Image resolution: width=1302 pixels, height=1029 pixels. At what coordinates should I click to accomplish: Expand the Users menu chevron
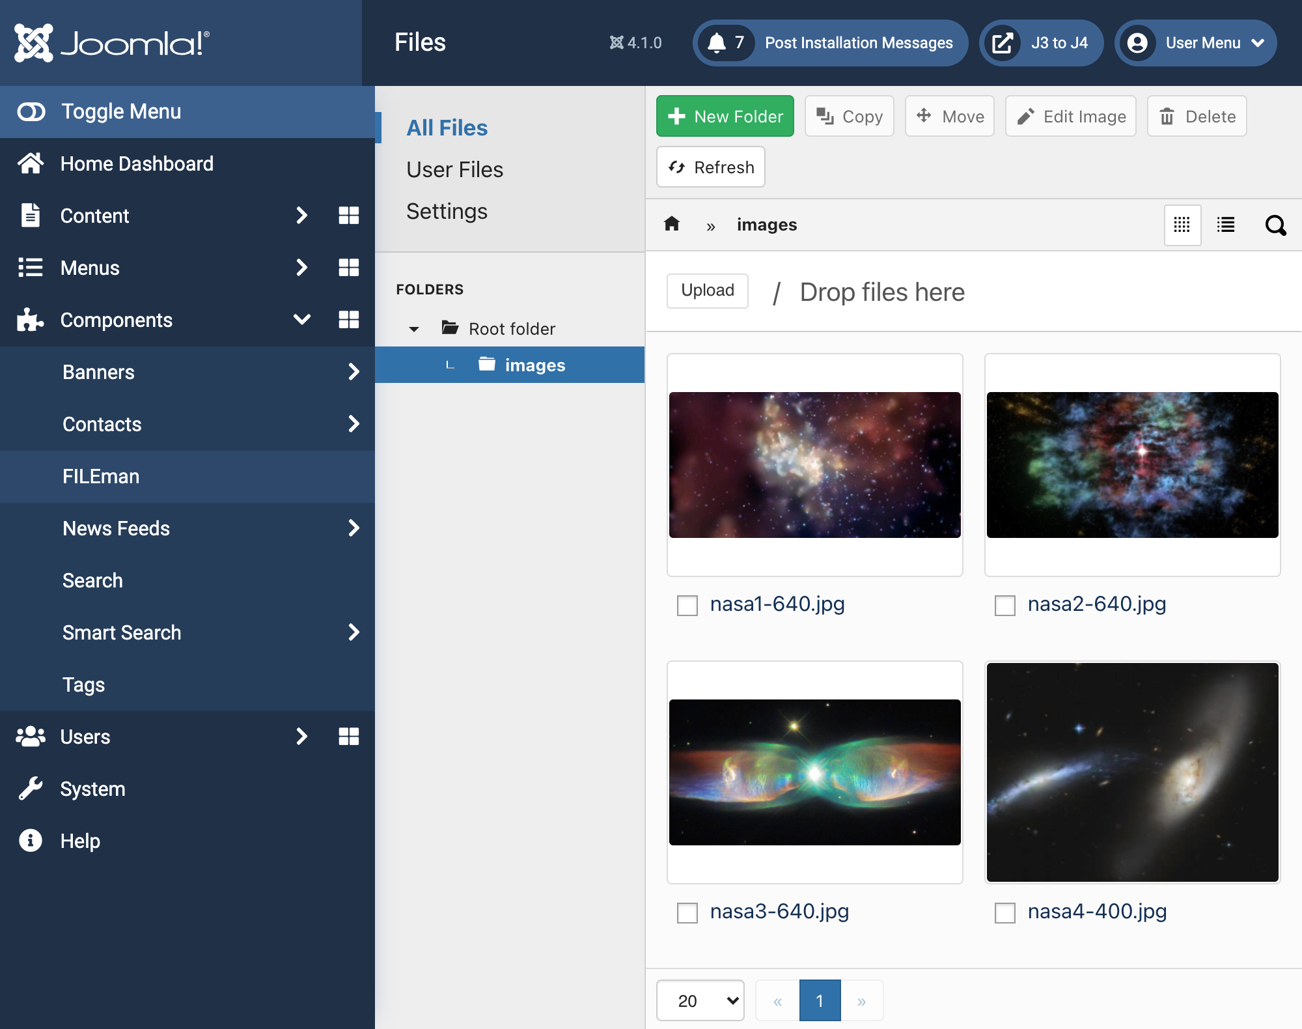(301, 737)
